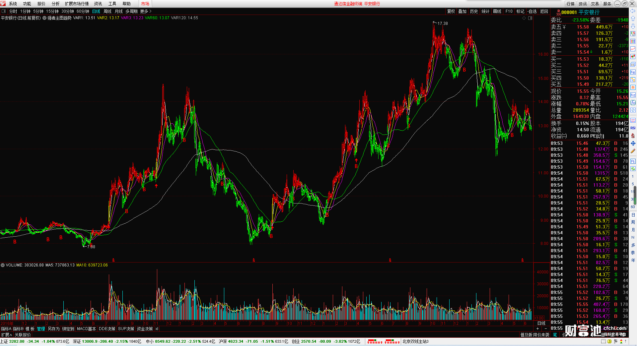Image resolution: width=637 pixels, height=346 pixels.
Task: Switch to 周 period in right sidebar
Action: pyautogui.click(x=633, y=222)
